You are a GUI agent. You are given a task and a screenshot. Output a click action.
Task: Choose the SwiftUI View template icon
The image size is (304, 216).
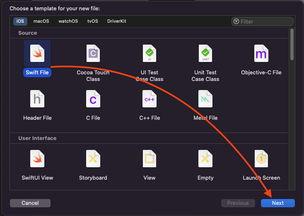37,159
